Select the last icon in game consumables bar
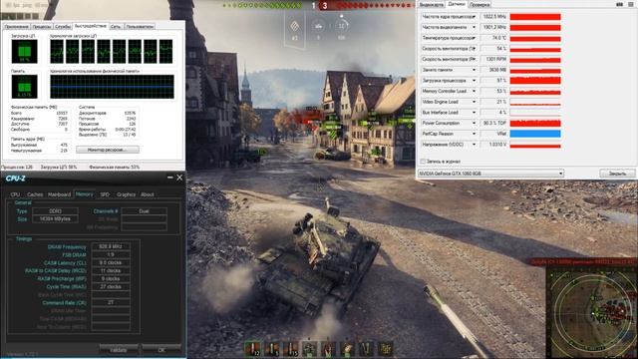The height and width of the screenshot is (359, 638). pos(386,349)
